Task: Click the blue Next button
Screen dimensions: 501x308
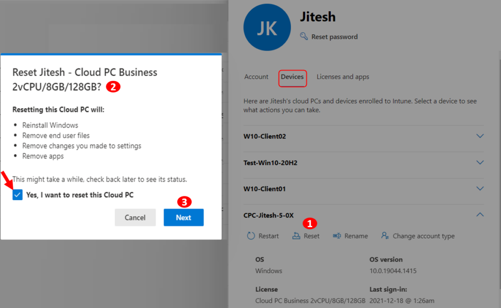Action: tap(184, 217)
